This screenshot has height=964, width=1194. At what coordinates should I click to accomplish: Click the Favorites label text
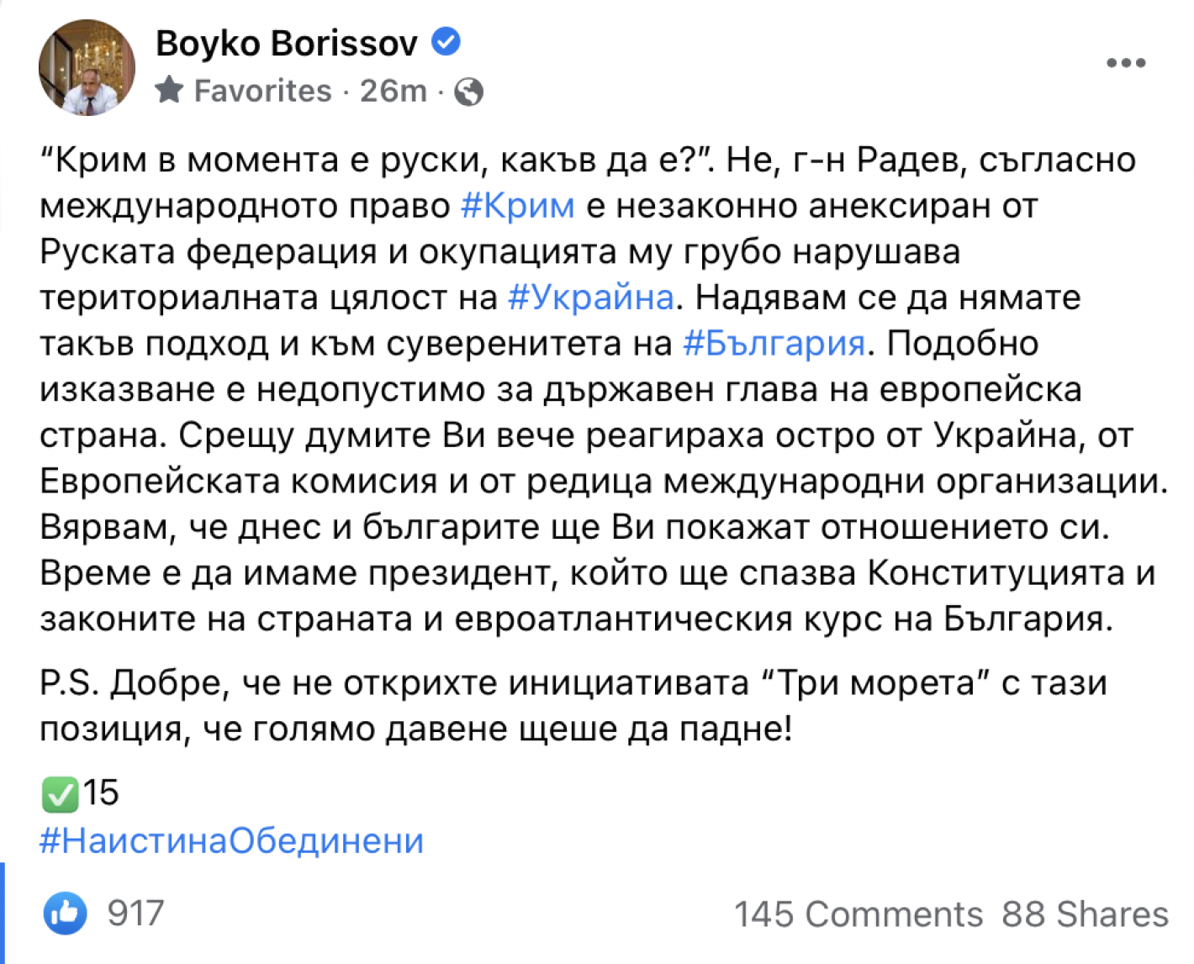click(262, 91)
